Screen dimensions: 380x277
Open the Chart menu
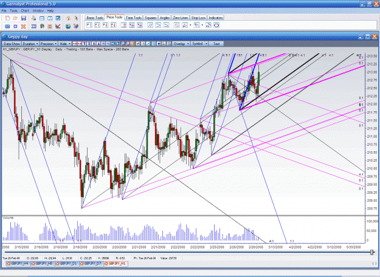click(x=25, y=11)
